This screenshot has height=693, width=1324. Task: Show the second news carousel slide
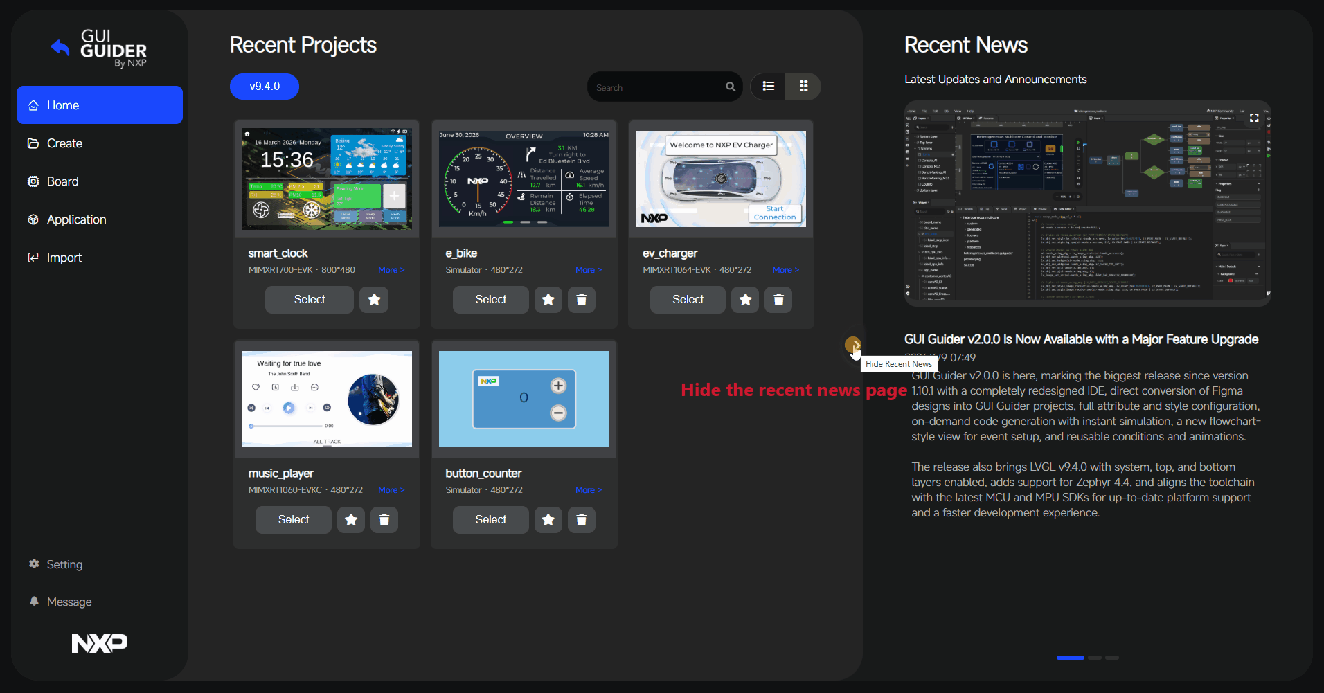coord(1095,658)
